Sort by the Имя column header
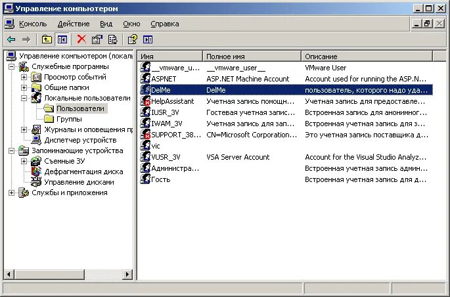This screenshot has width=450, height=297. pyautogui.click(x=170, y=57)
